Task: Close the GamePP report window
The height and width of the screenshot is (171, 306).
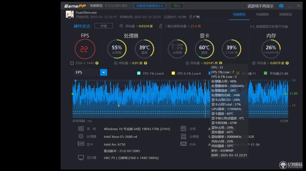Action: (299, 6)
